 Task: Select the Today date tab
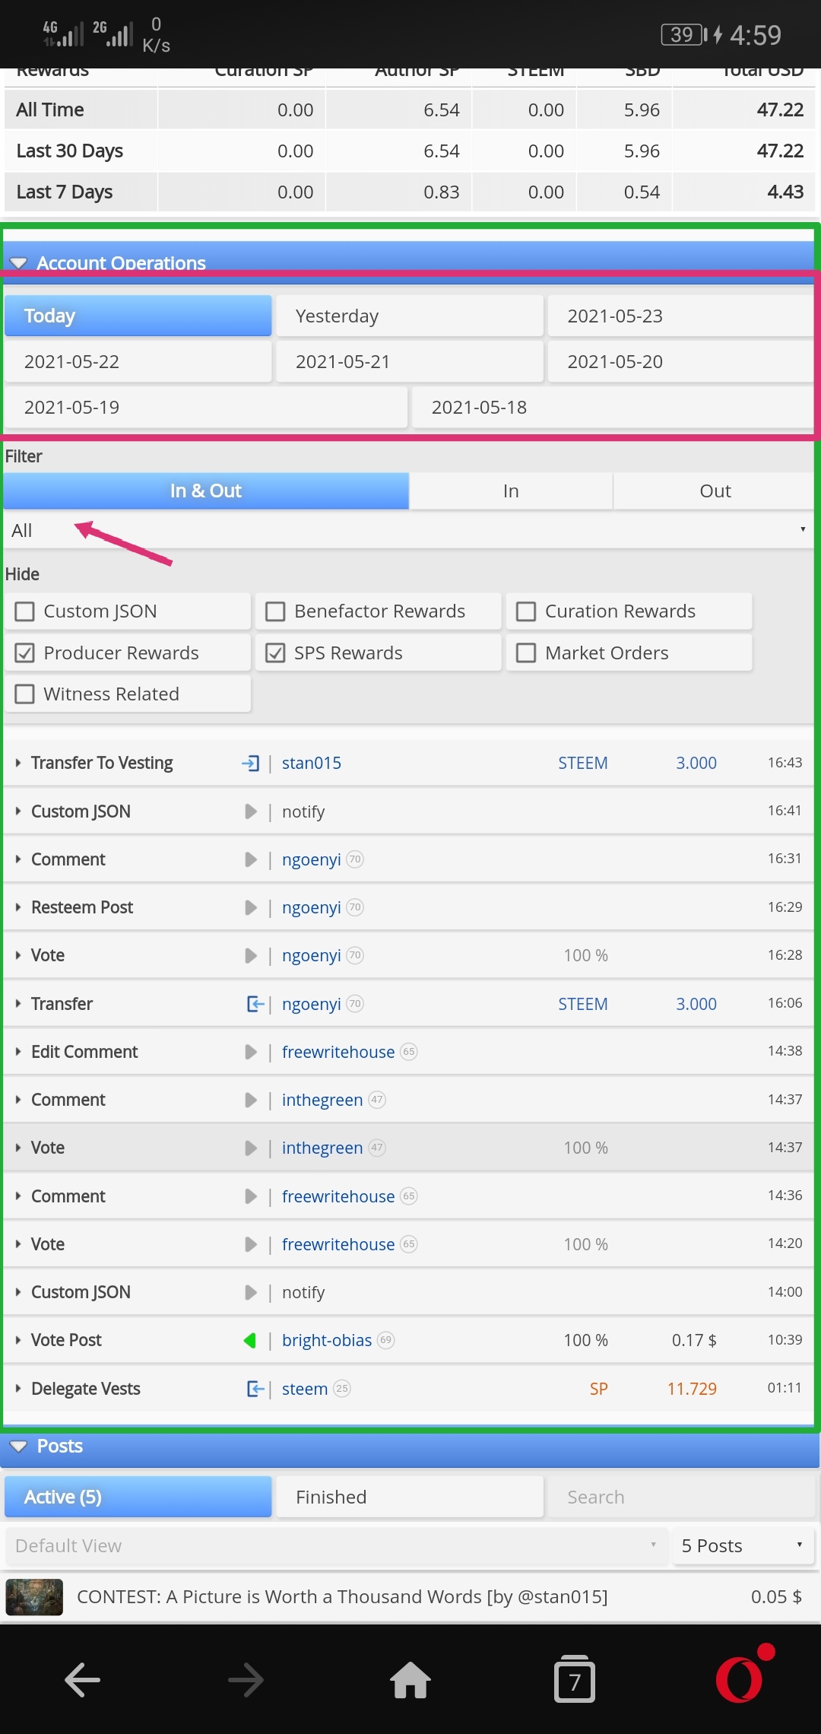(138, 316)
